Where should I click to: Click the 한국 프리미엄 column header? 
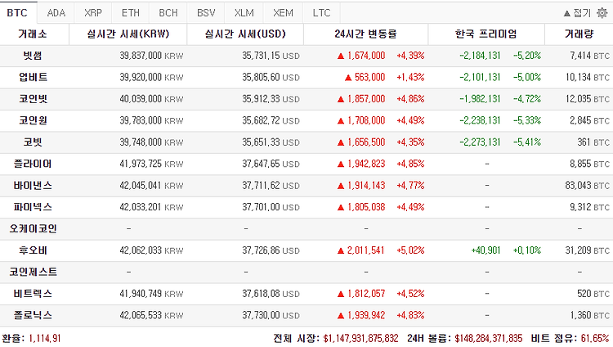pos(486,34)
